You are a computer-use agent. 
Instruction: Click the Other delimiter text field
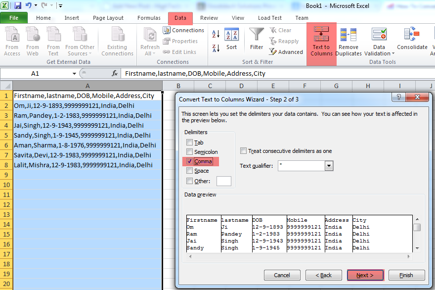[x=224, y=181]
